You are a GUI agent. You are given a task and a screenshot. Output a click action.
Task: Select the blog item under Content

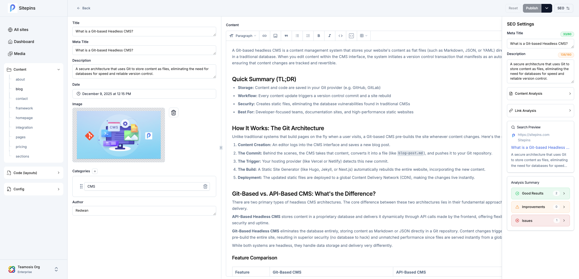click(x=19, y=89)
